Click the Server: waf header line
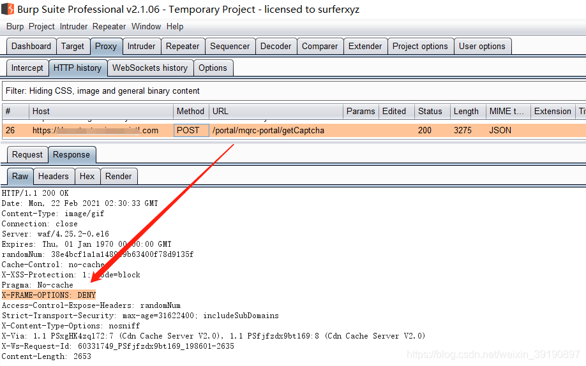 pos(56,234)
